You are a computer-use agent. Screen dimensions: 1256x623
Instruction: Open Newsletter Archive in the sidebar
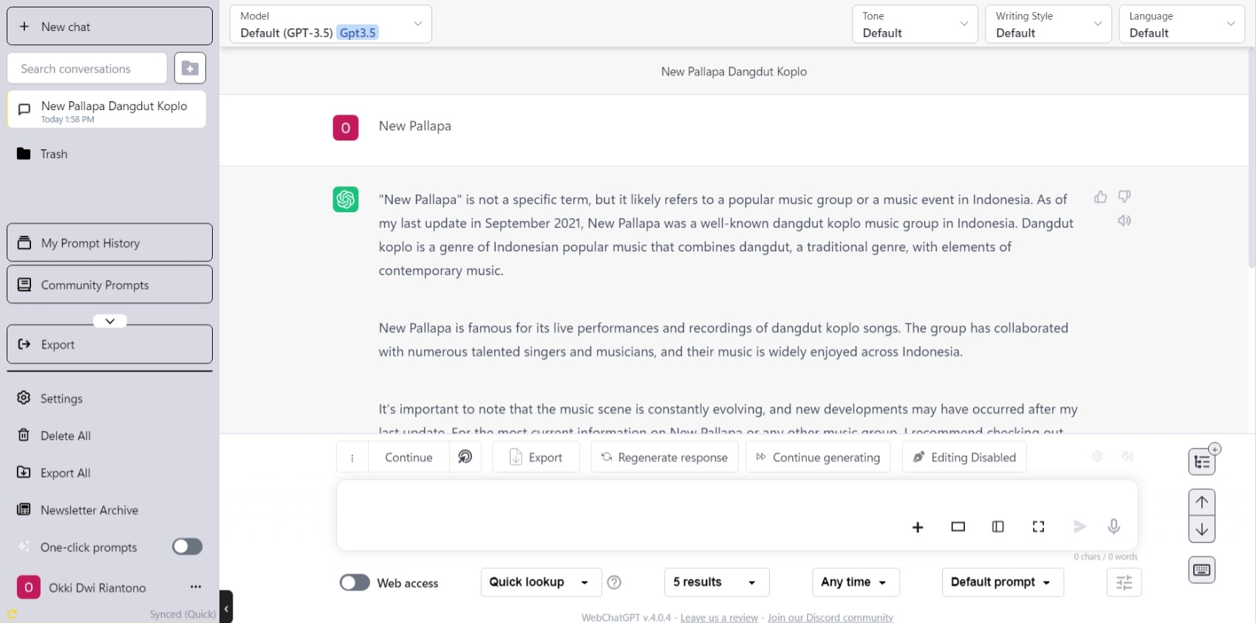click(x=109, y=510)
